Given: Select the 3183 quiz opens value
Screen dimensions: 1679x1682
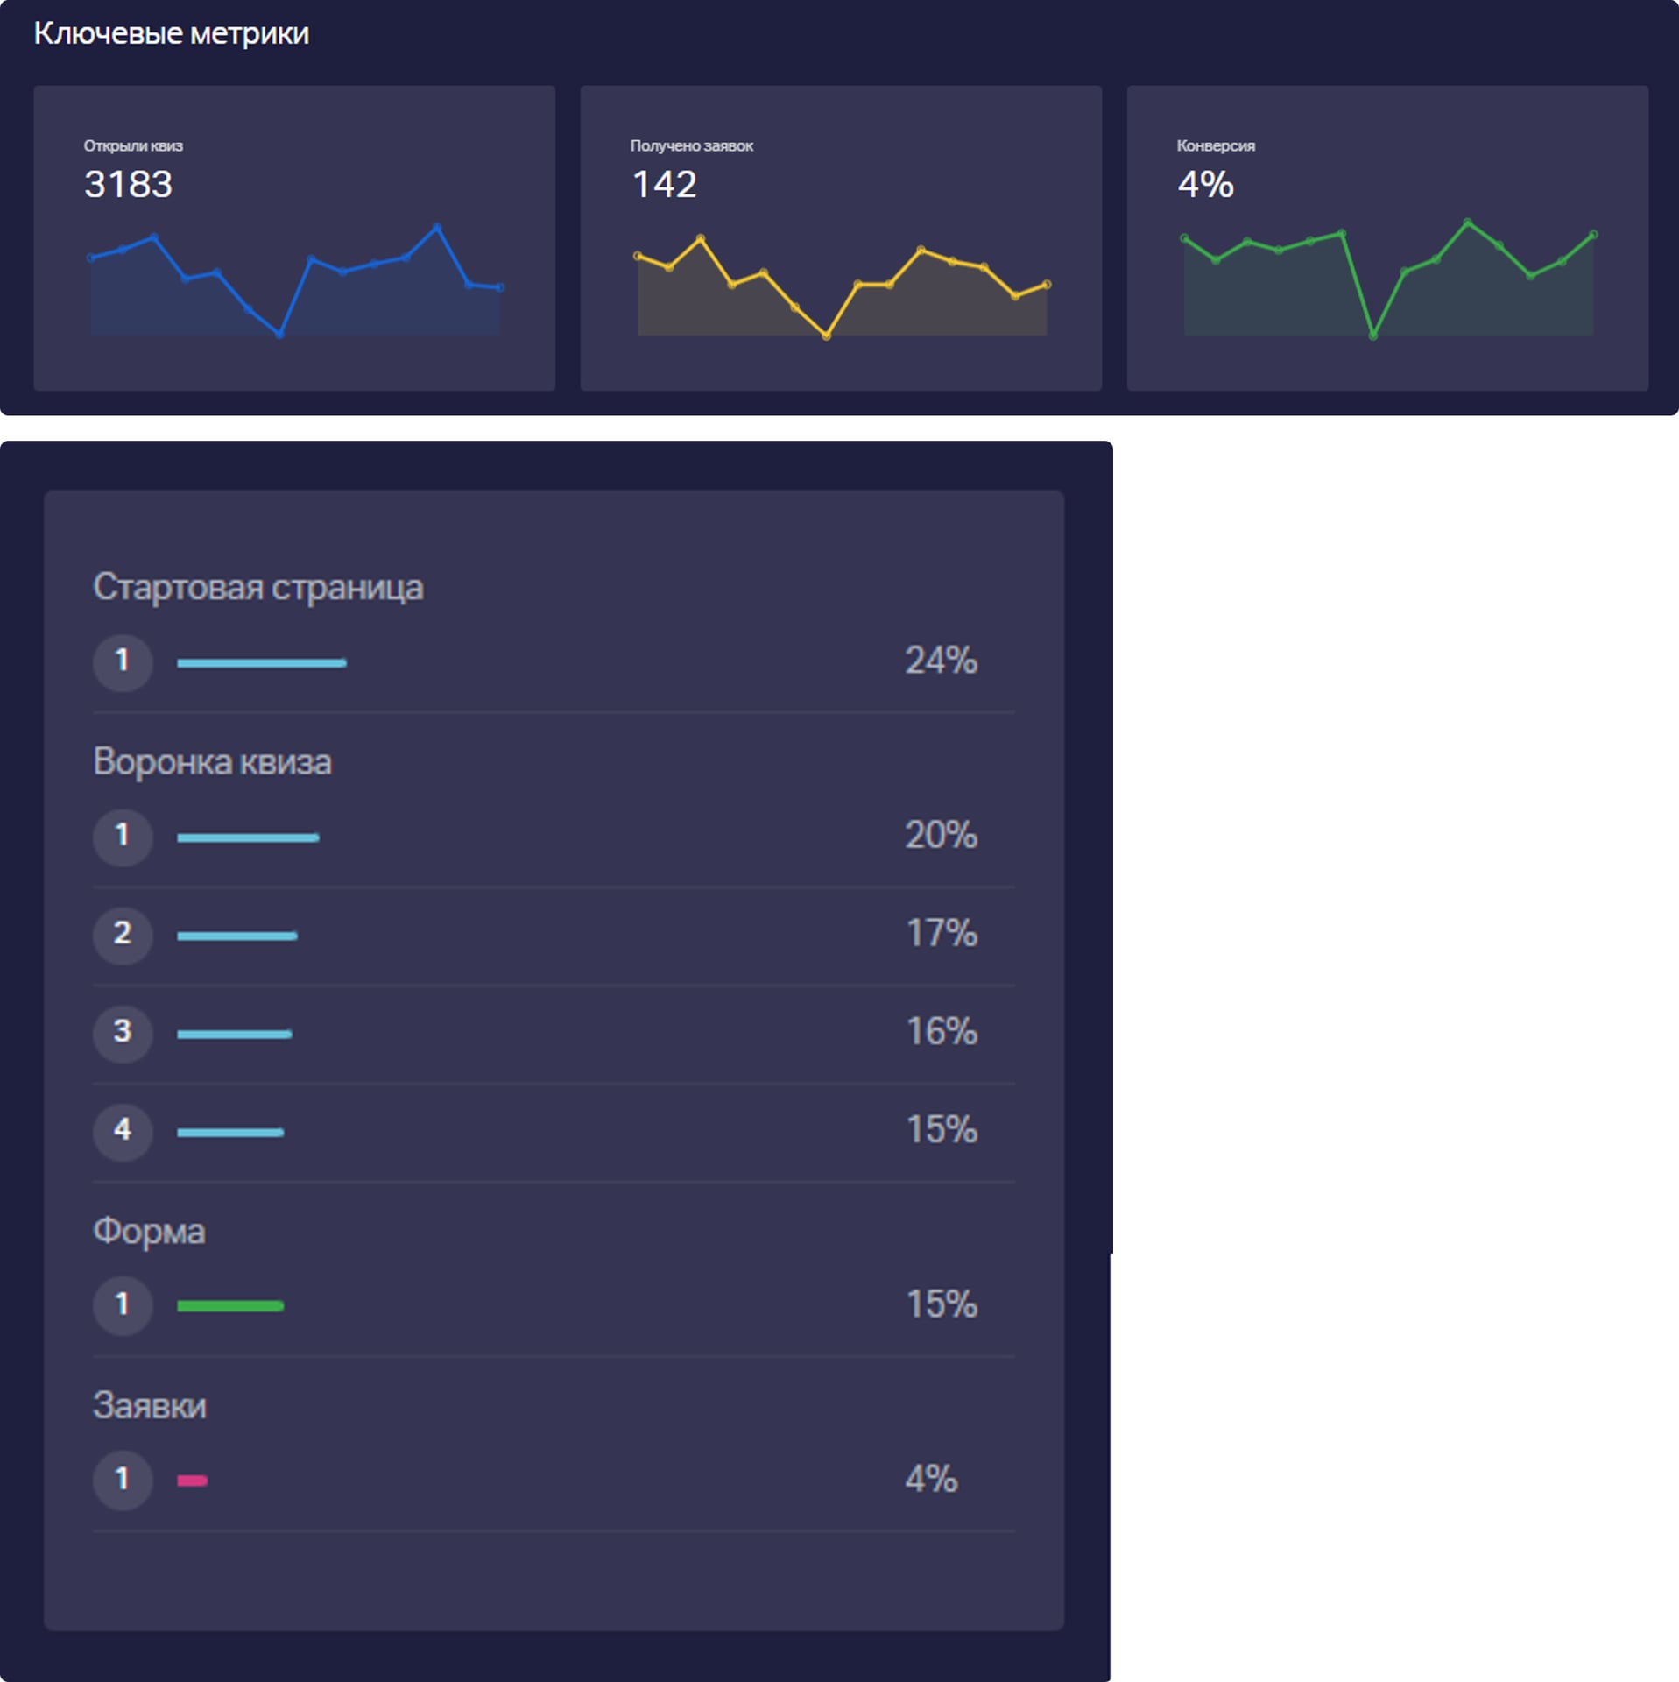Looking at the screenshot, I should tap(128, 184).
